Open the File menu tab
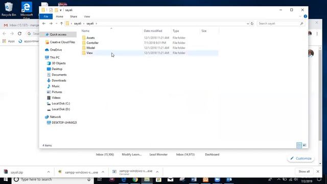The image size is (327, 184). (x=46, y=16)
